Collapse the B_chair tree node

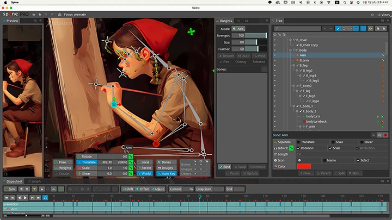pyautogui.click(x=290, y=40)
